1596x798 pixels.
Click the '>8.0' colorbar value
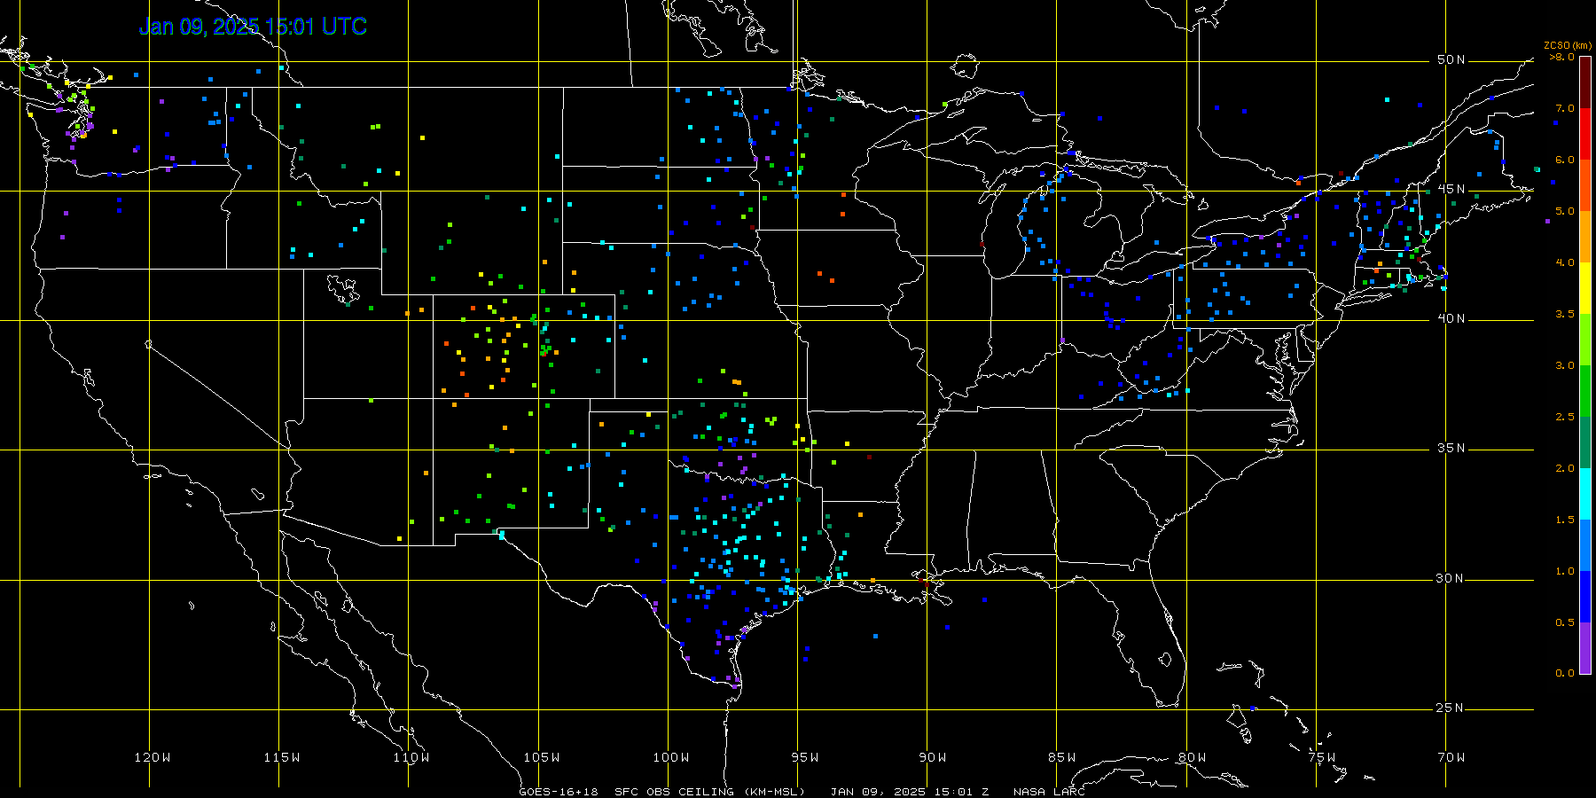point(1562,57)
